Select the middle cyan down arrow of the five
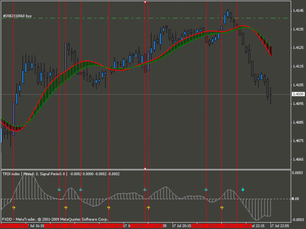The image size is (306, 229). coord(145,189)
